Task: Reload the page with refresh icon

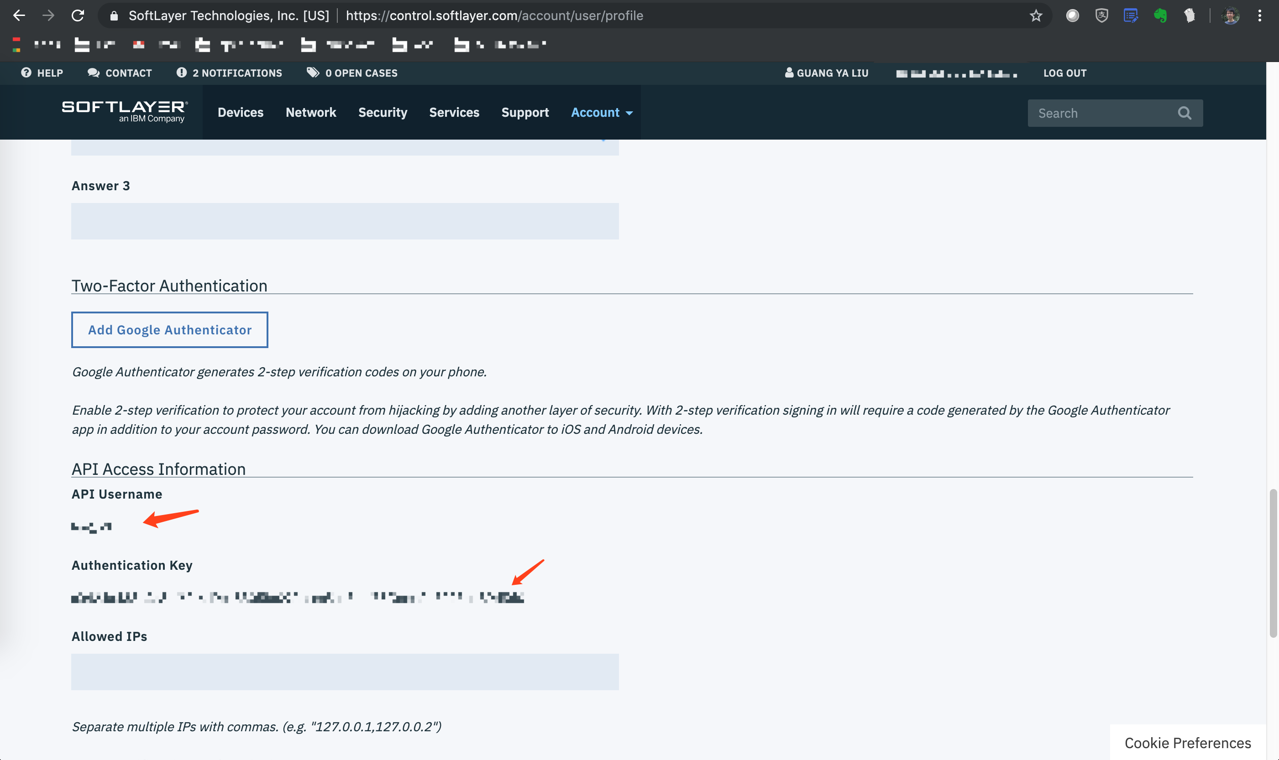Action: pos(78,16)
